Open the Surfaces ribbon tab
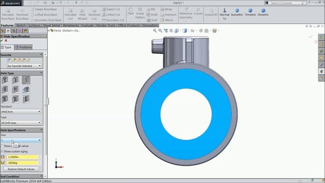The width and height of the screenshot is (325, 183). [34, 25]
